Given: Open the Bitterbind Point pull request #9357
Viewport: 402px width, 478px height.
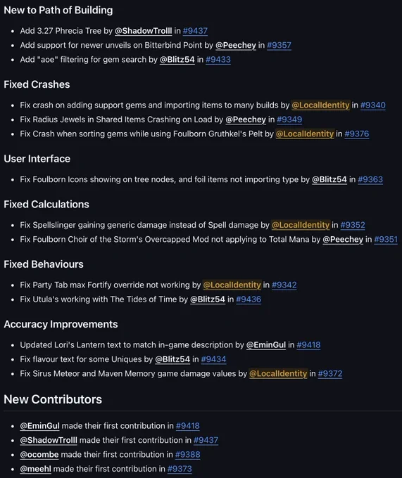Looking at the screenshot, I should pos(279,45).
